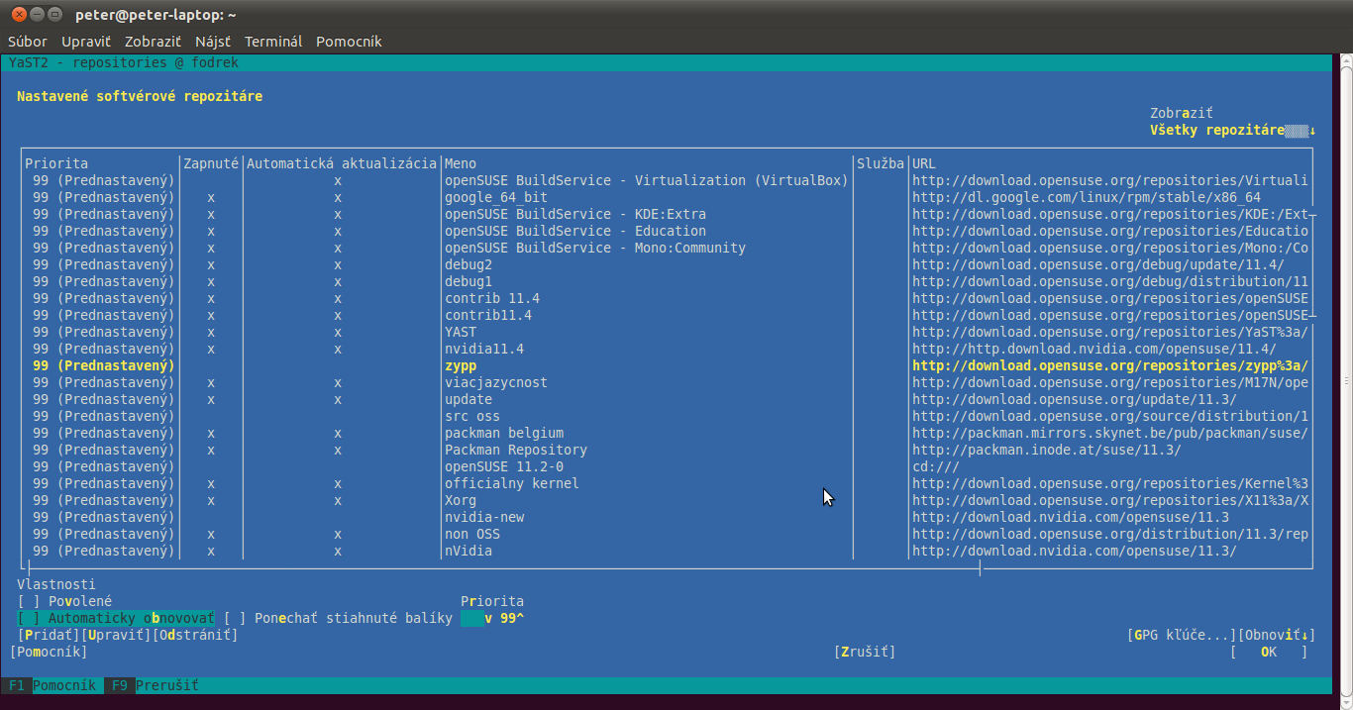Click F1 Pomocník in the function-key bar

(52, 685)
